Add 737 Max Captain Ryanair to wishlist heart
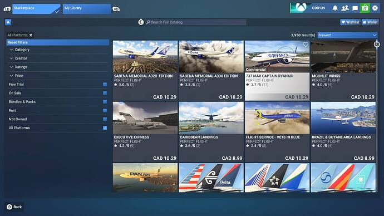Viewport: 384px width, 216px height. click(306, 45)
